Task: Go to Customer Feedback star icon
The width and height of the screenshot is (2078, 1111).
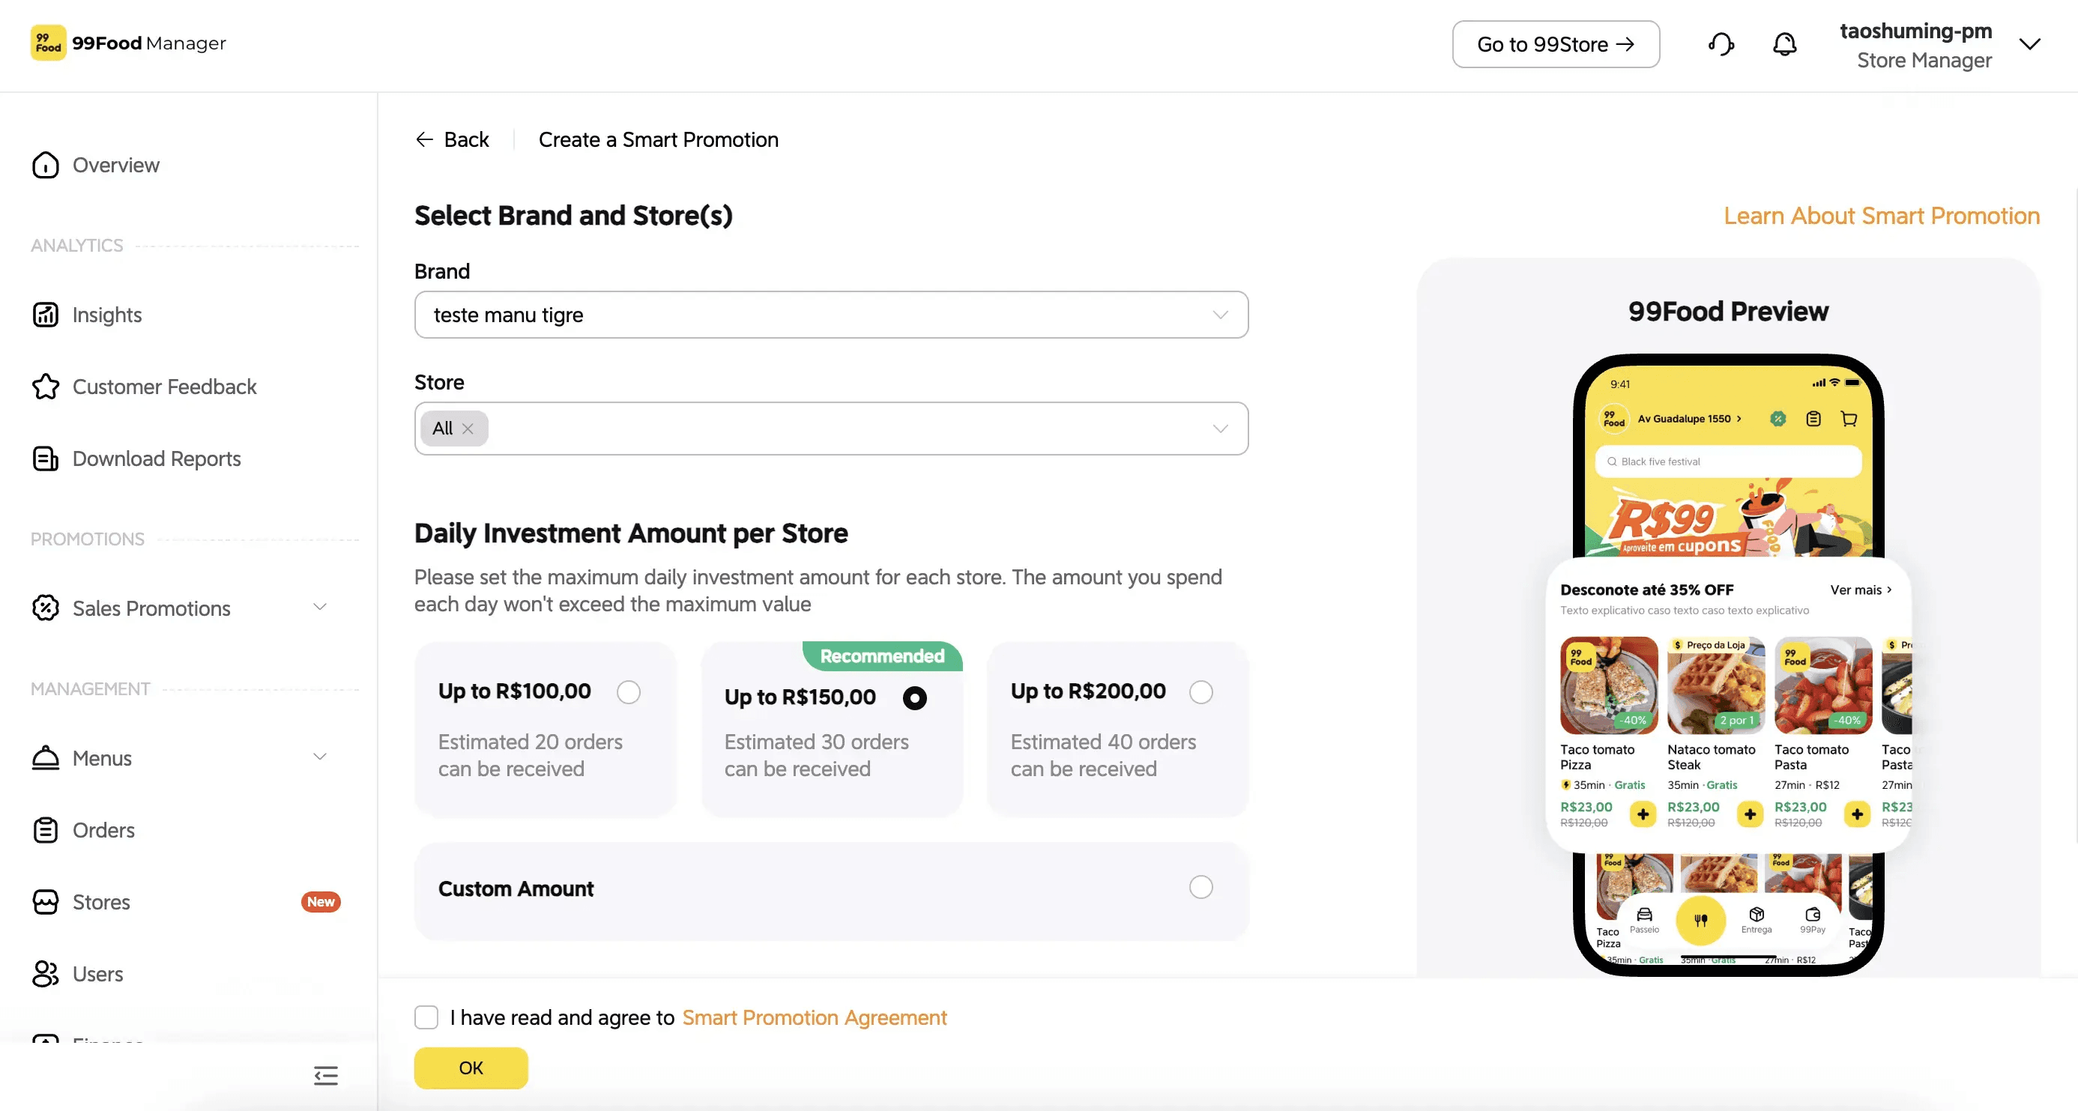Action: [45, 387]
